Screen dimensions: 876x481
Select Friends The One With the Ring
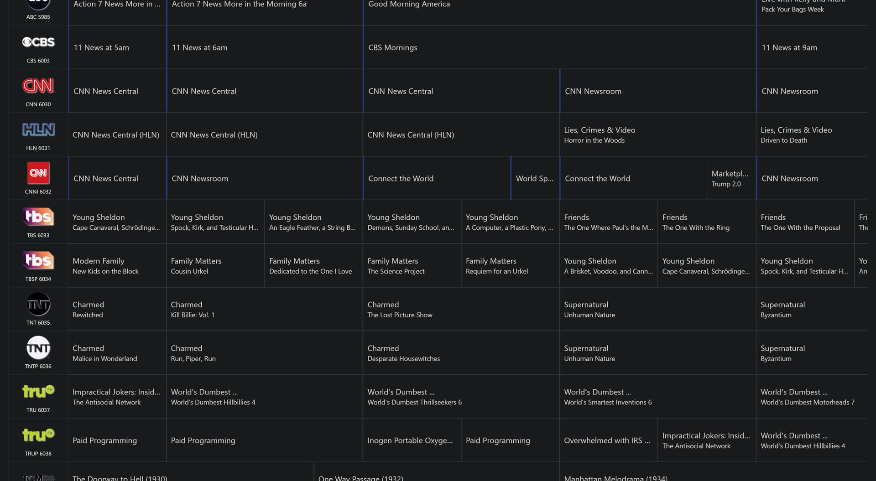[706, 222]
